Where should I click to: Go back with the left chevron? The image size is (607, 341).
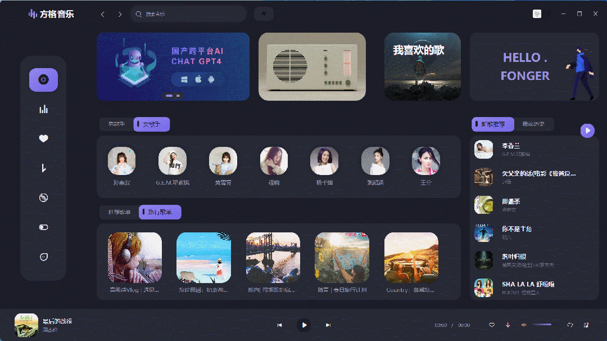coord(103,14)
